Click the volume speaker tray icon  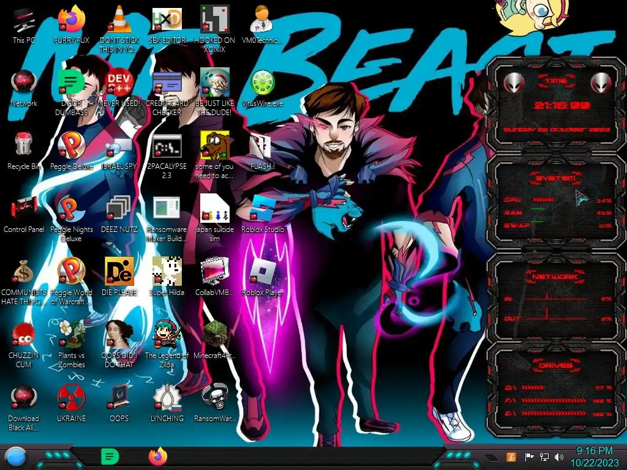tap(559, 457)
